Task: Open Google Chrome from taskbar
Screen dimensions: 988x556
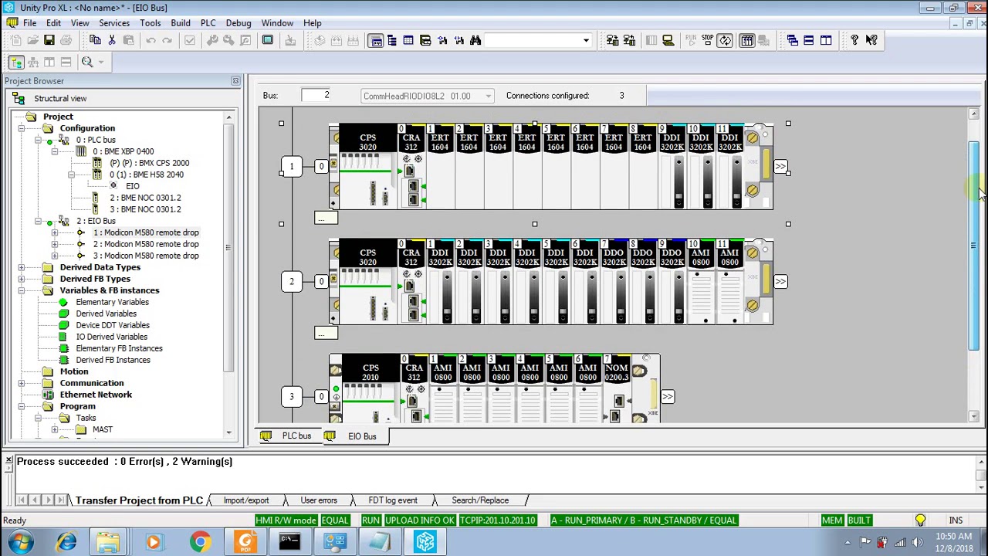Action: 201,542
